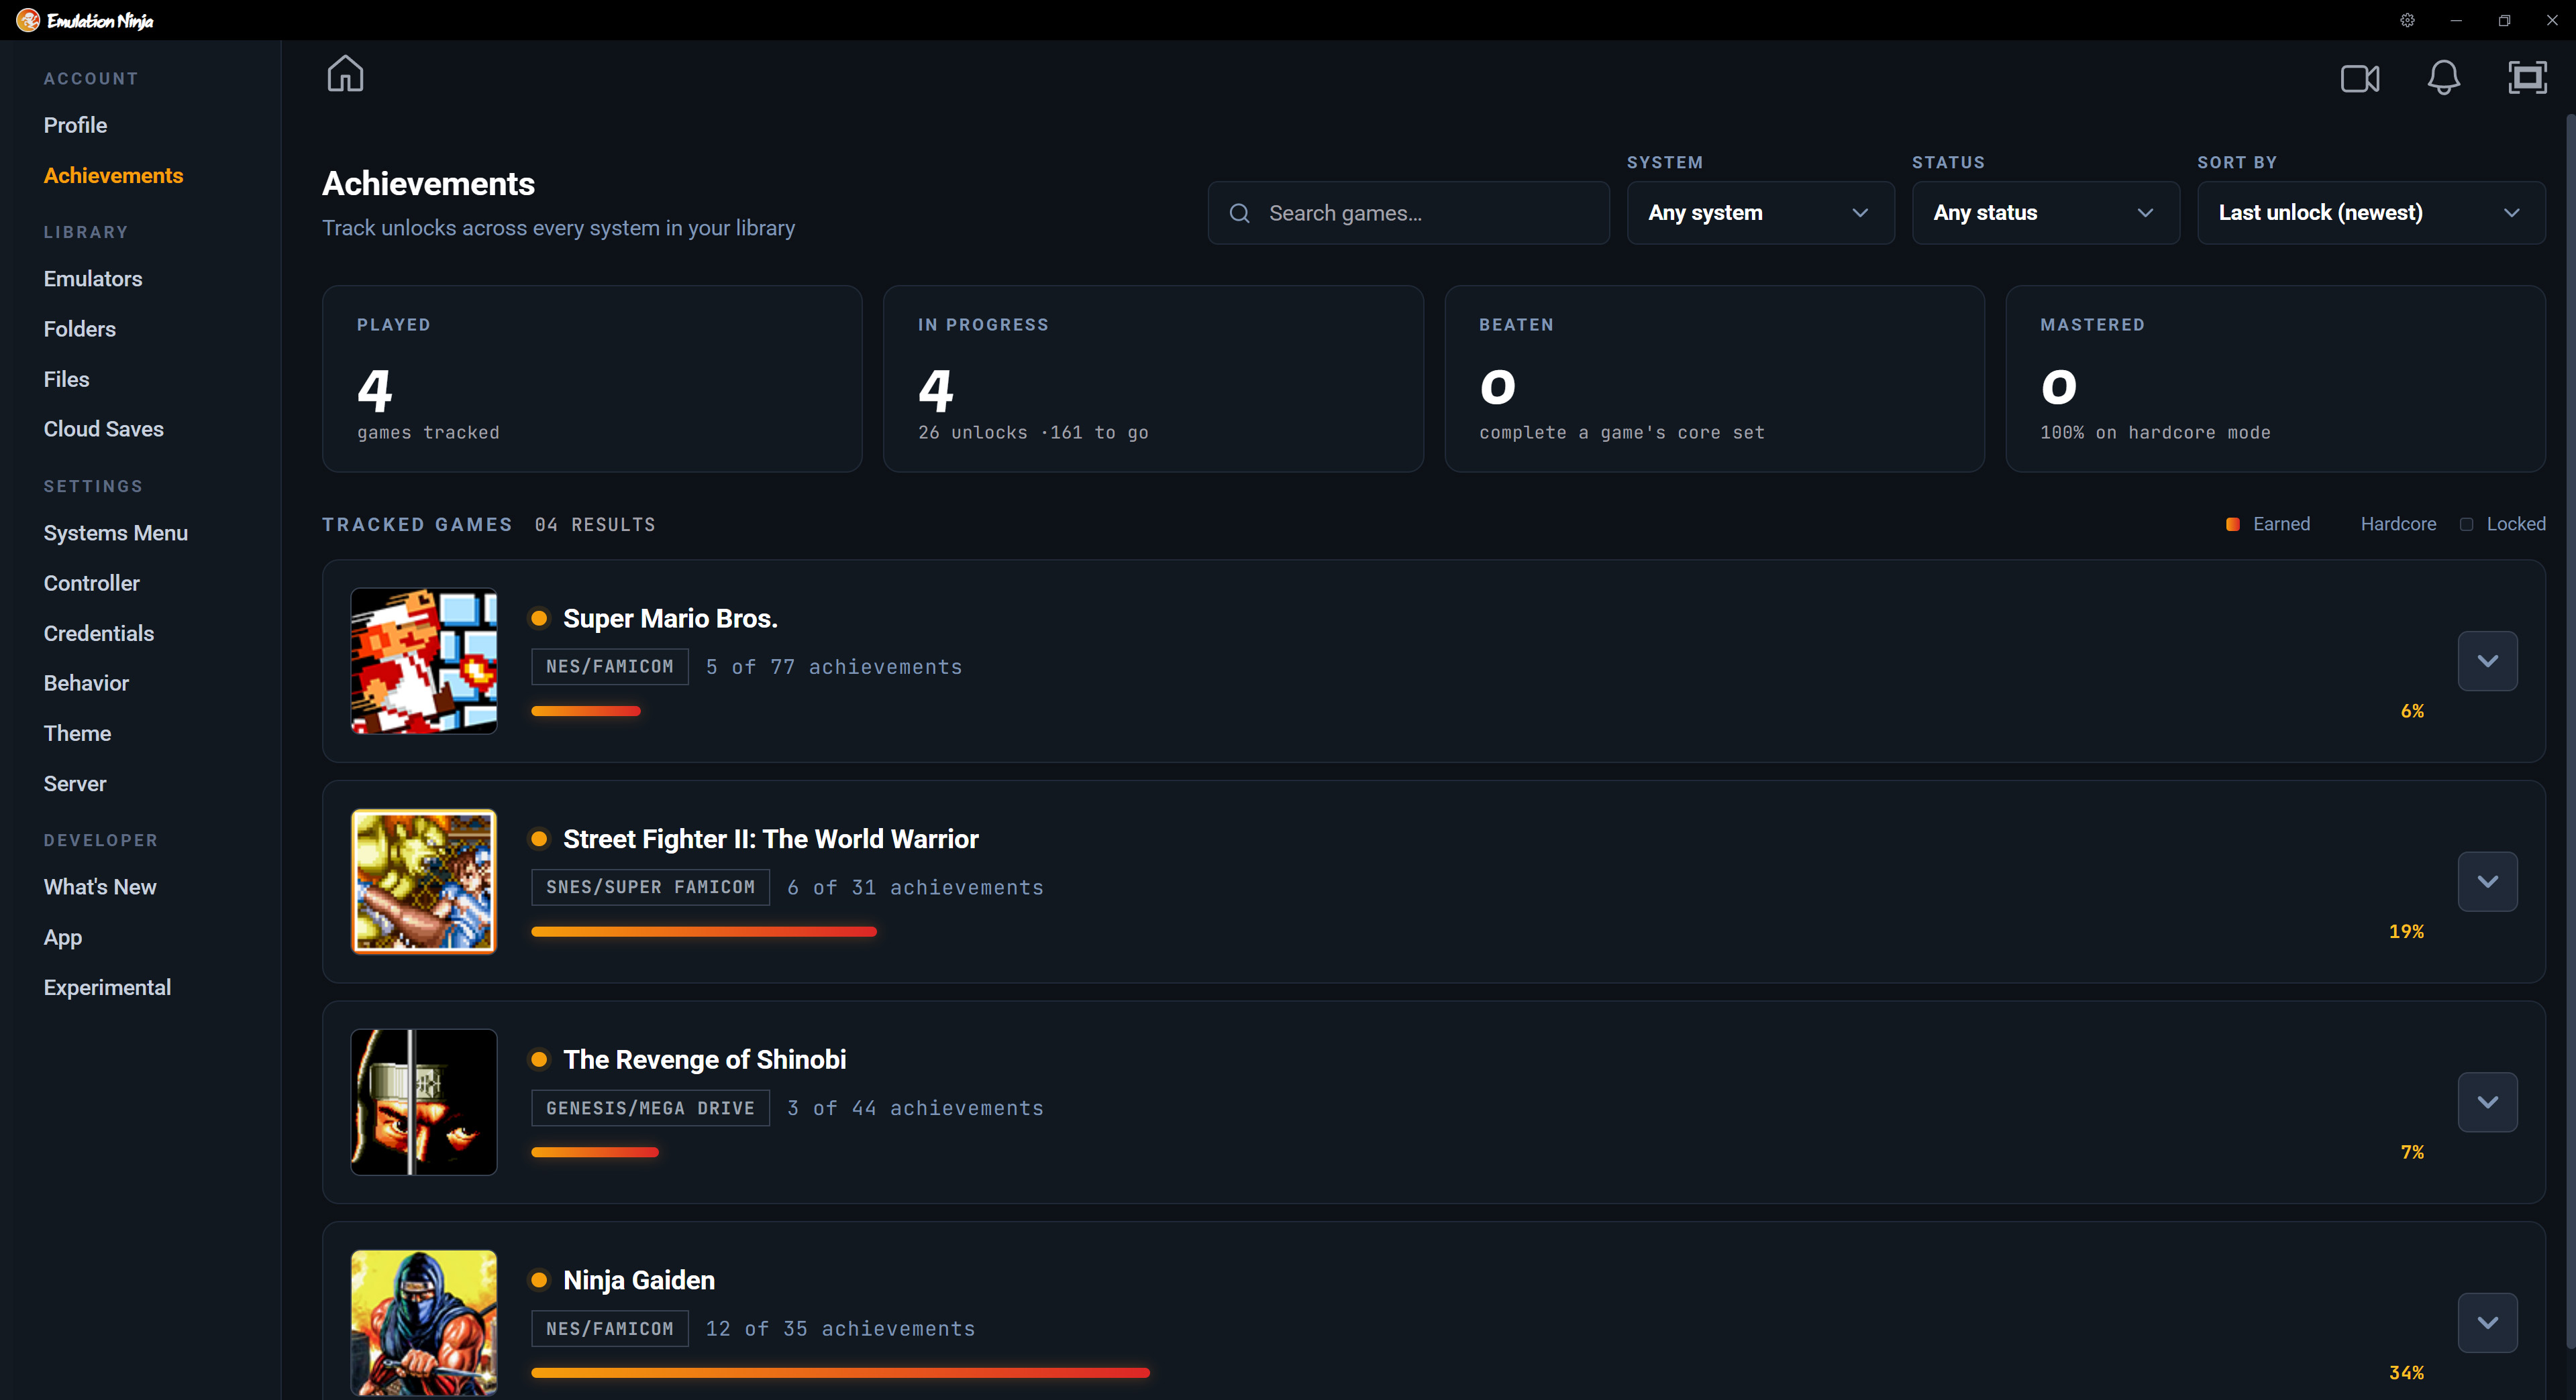Click the Earned legend color swatch
2576x1400 pixels.
click(x=2233, y=524)
